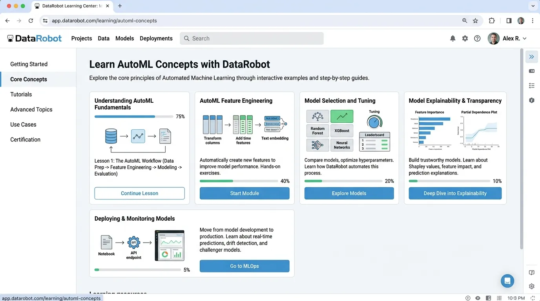Click Understanding AutoML Fundamentals title

(x=124, y=104)
